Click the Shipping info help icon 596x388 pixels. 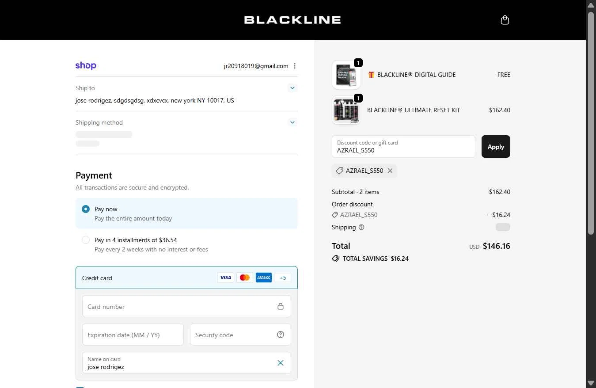[361, 227]
